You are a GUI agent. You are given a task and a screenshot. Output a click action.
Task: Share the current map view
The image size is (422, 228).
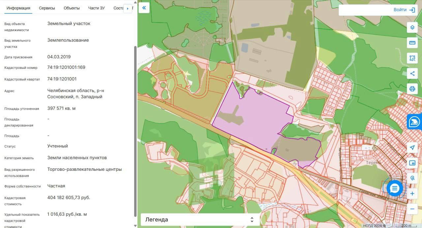412,73
